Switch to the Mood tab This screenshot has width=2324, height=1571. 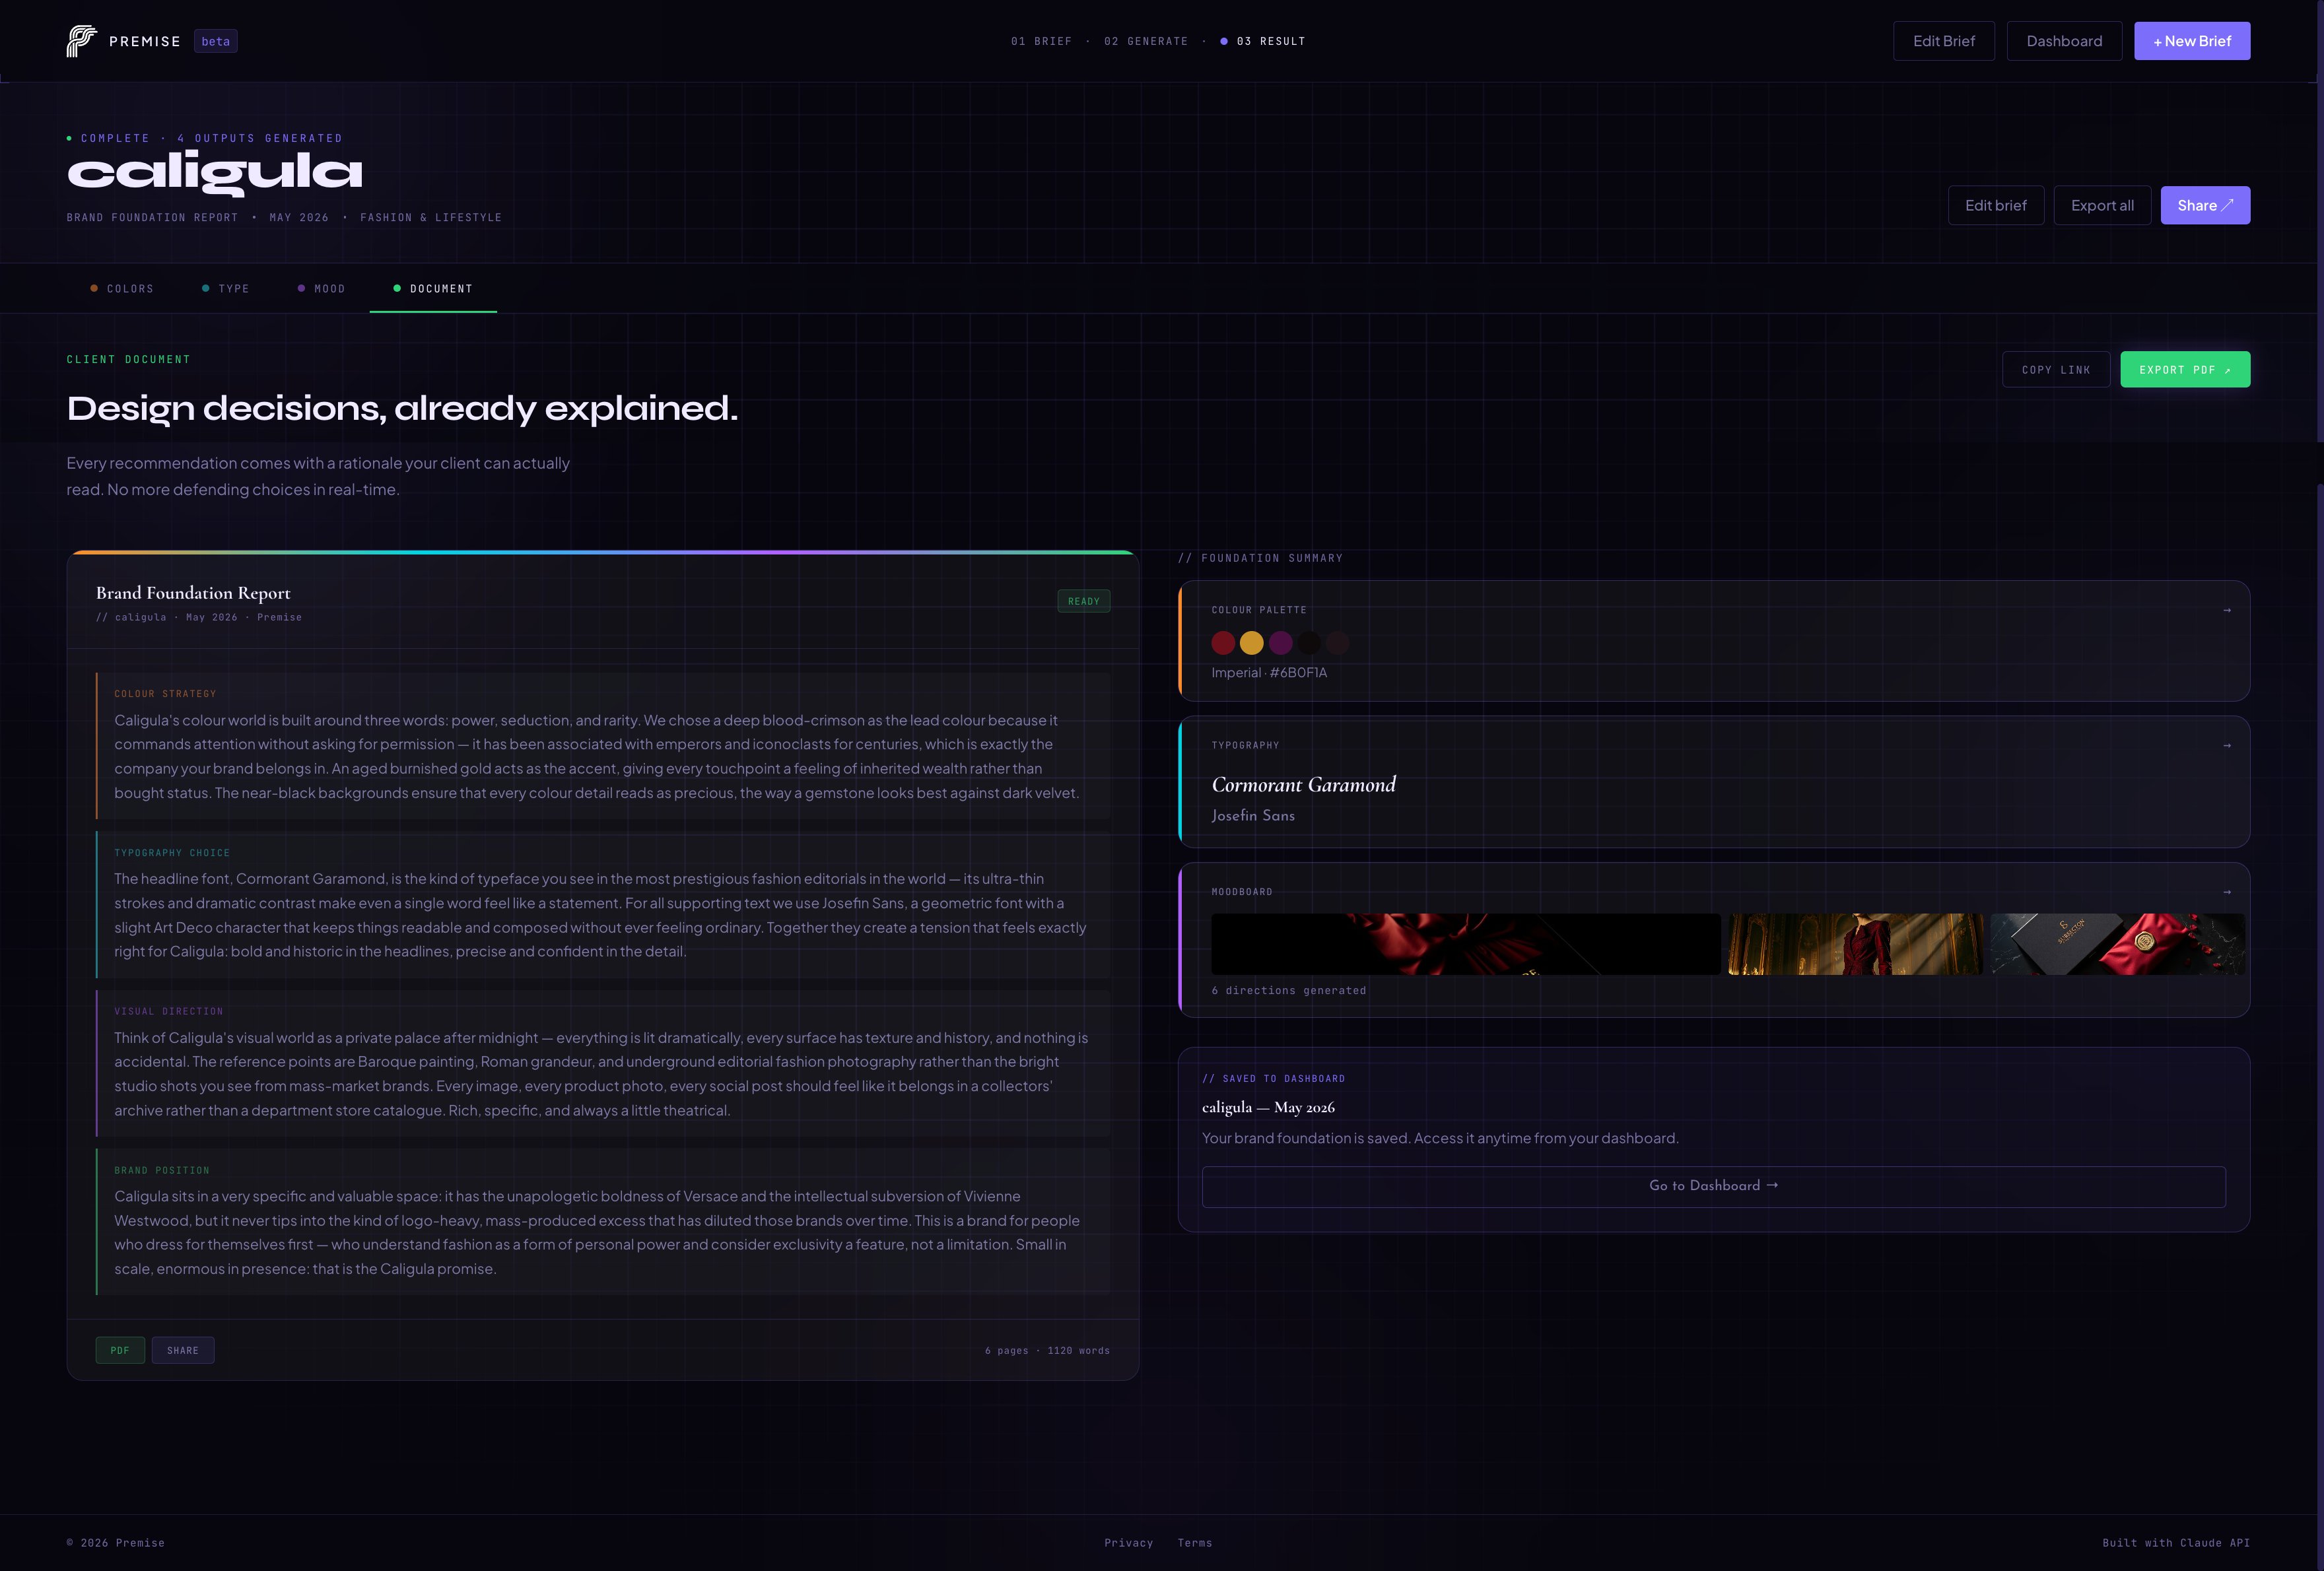click(x=321, y=289)
